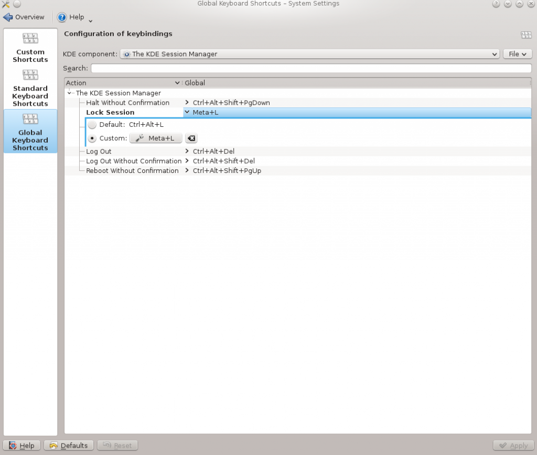Click Ctrl+Alt+Del shortcut text

[x=214, y=151]
